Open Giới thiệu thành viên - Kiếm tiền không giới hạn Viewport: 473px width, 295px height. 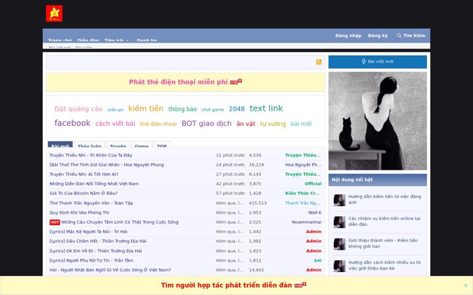[383, 243]
